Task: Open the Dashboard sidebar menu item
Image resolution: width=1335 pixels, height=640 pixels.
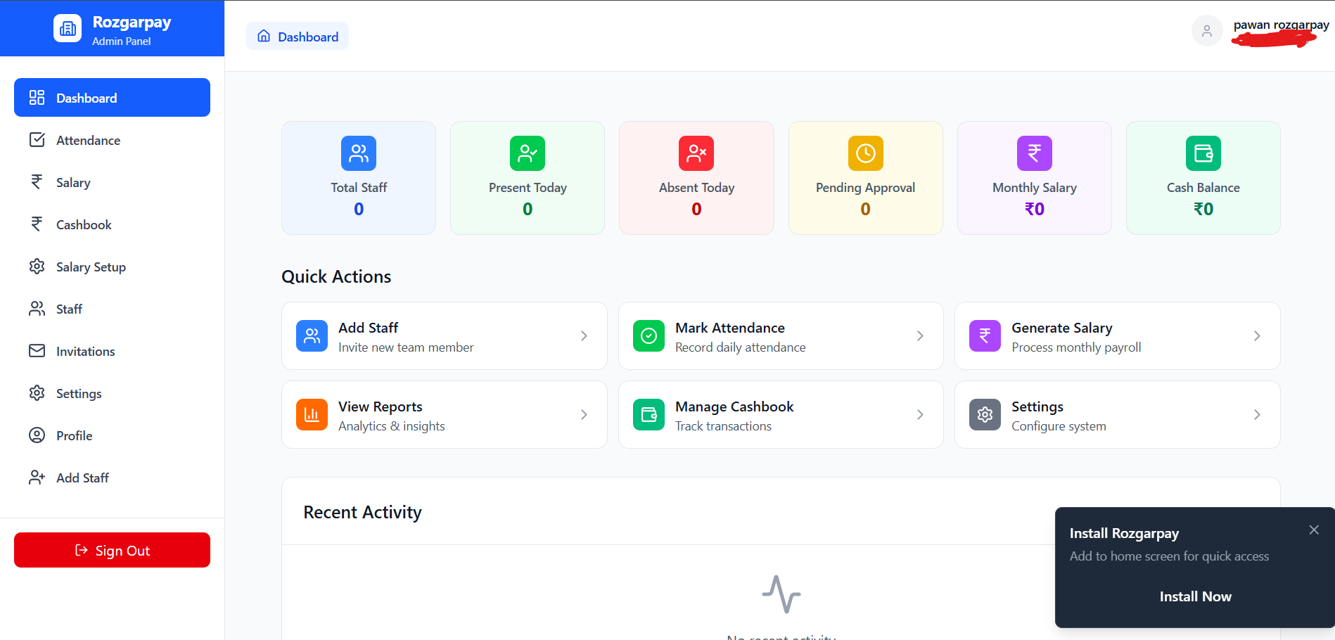Action: pyautogui.click(x=112, y=98)
